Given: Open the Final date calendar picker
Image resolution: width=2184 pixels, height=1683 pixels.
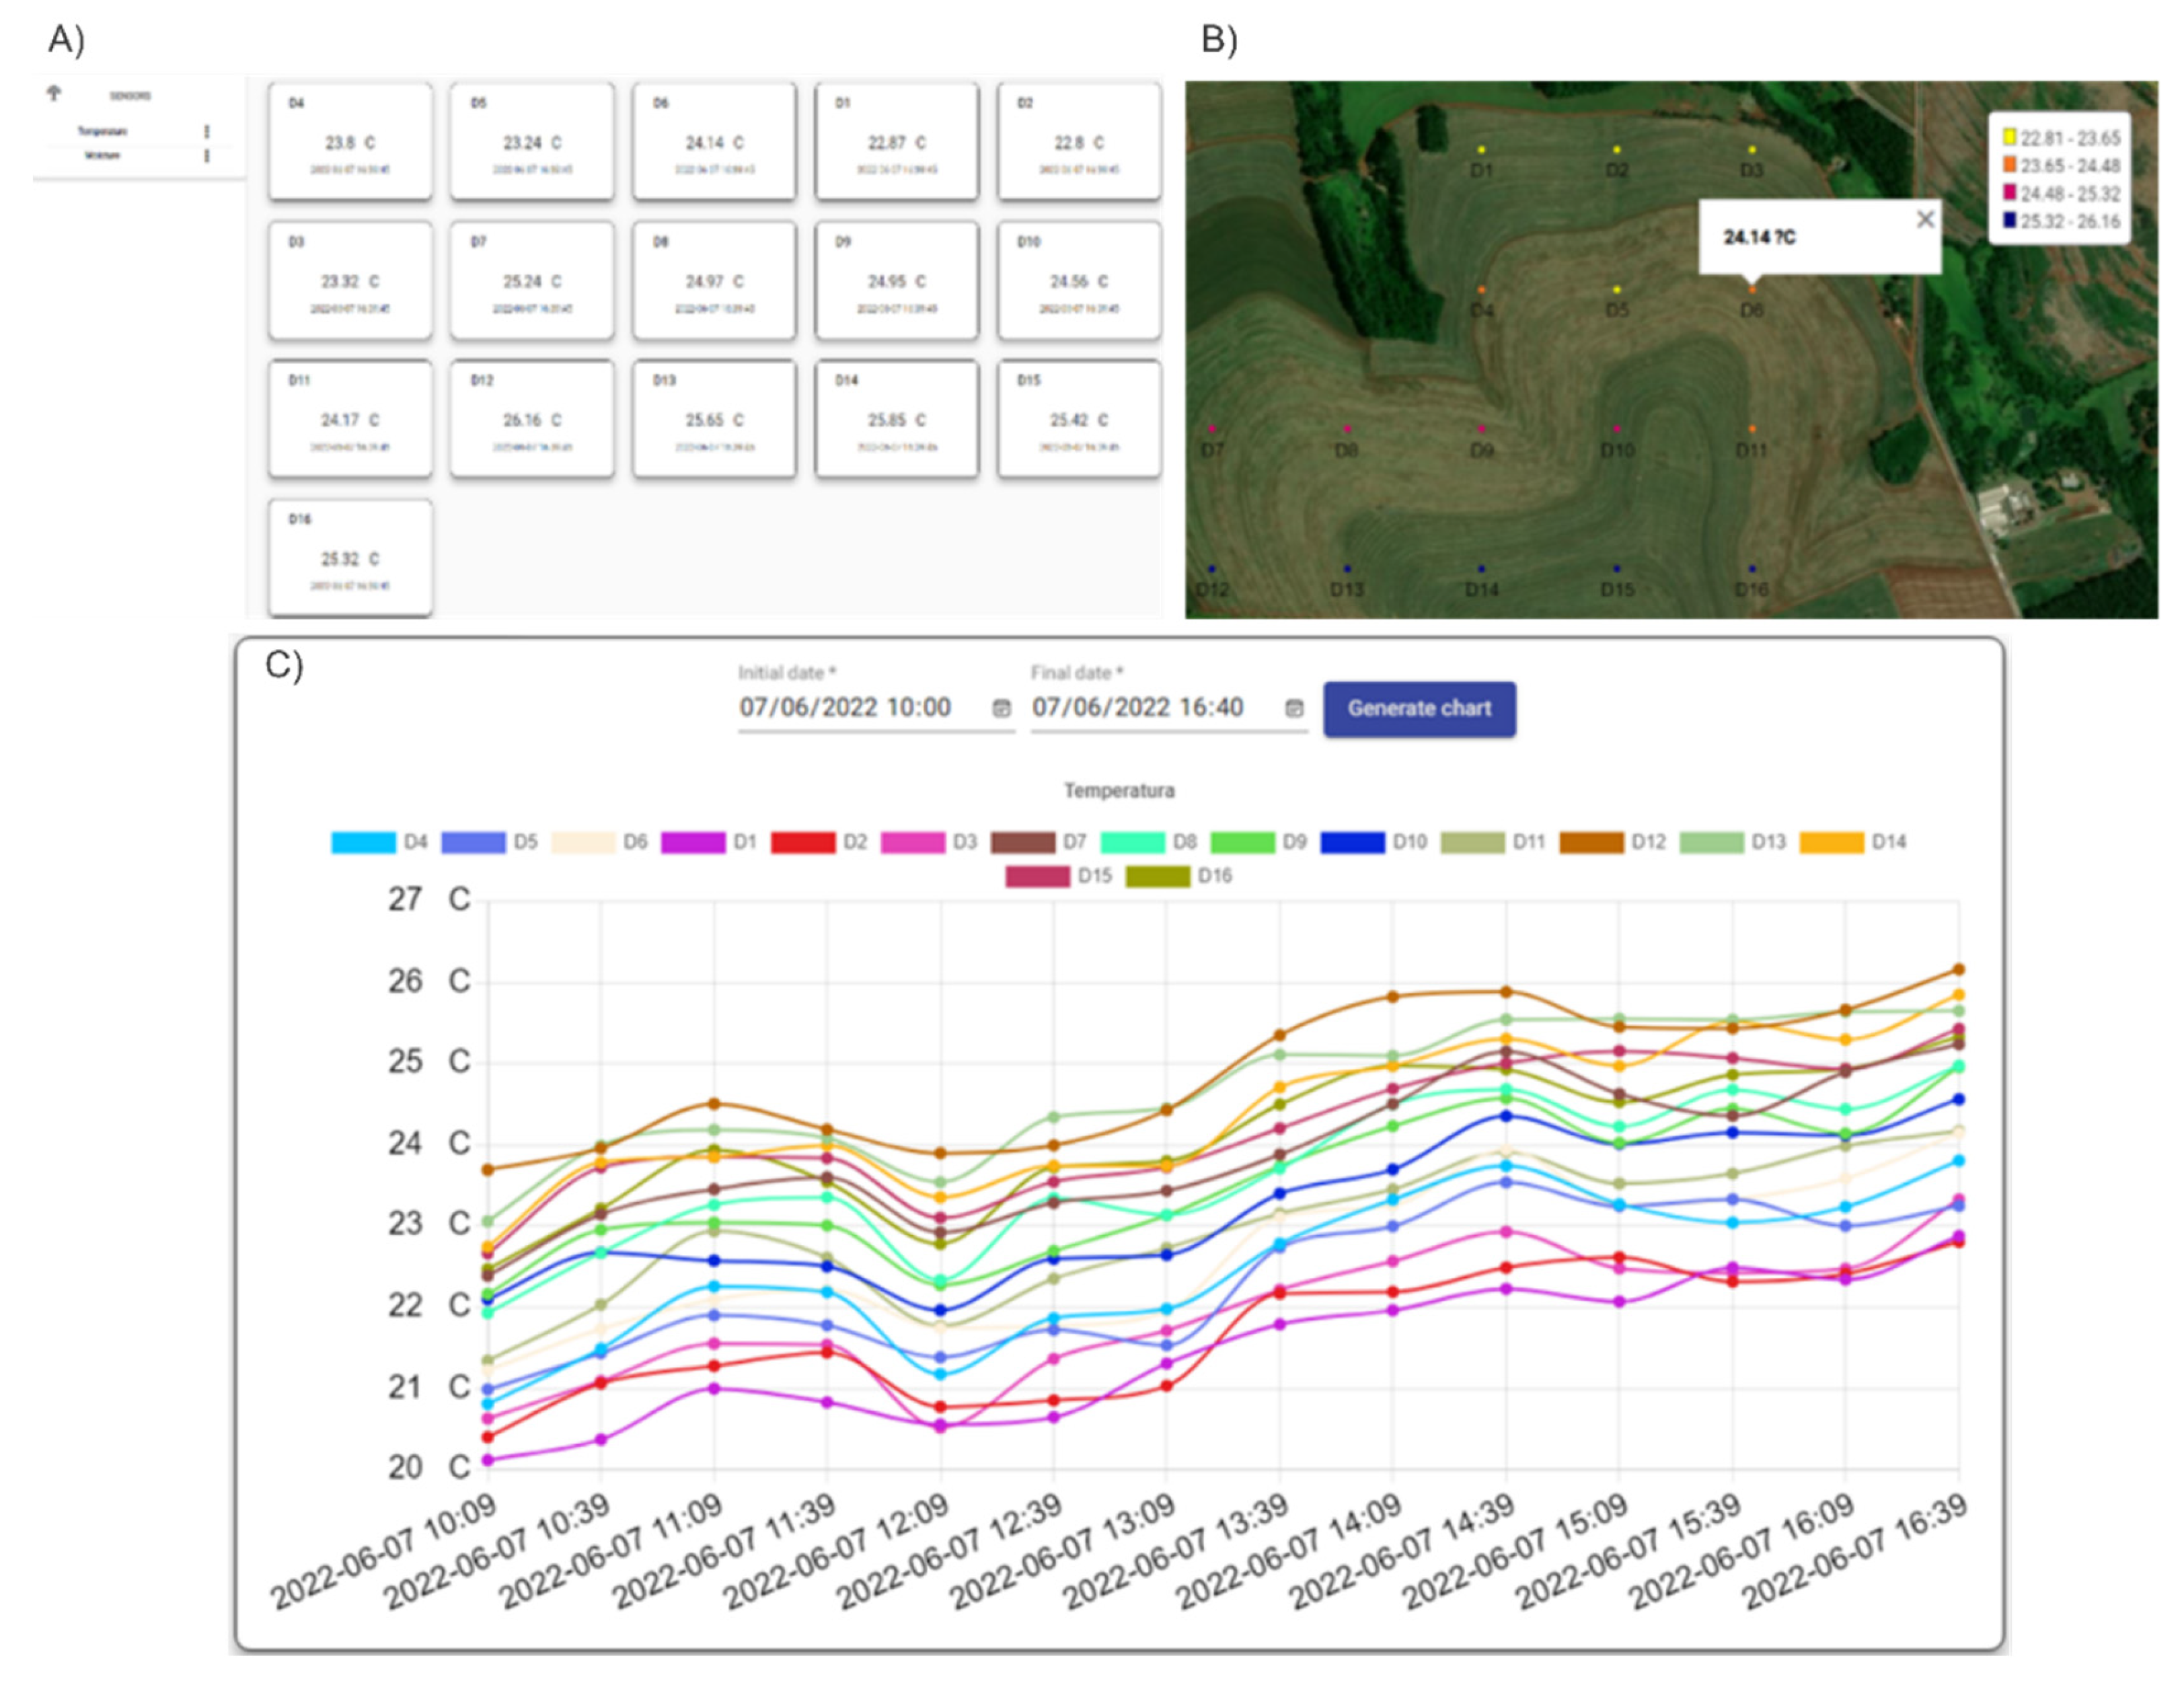Looking at the screenshot, I should (1294, 708).
